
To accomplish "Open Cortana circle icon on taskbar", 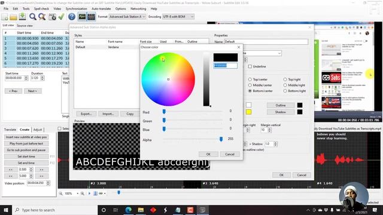I will point(104,210).
